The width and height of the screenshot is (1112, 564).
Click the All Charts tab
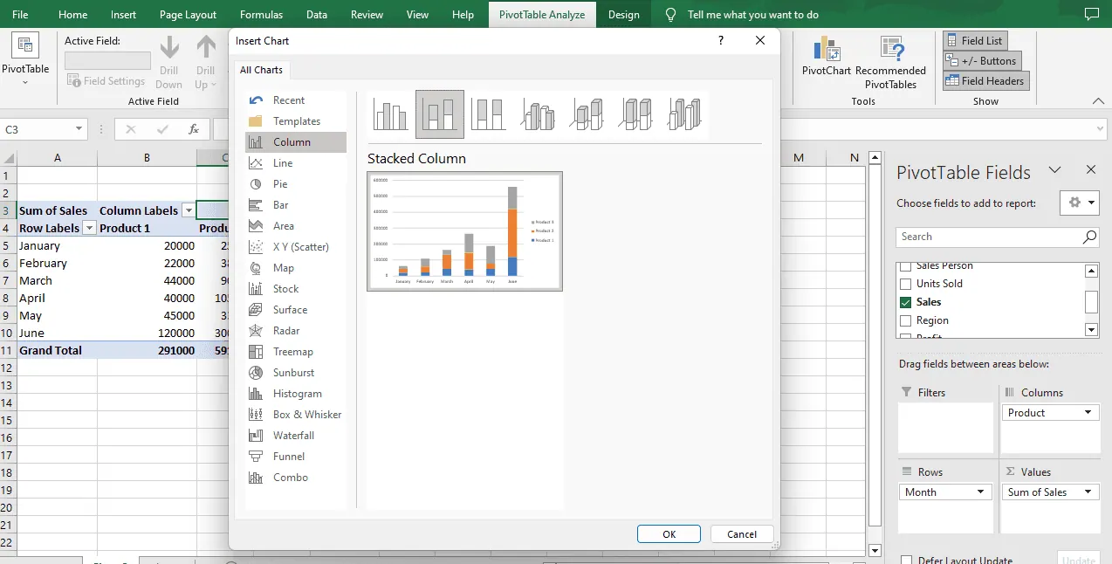261,70
